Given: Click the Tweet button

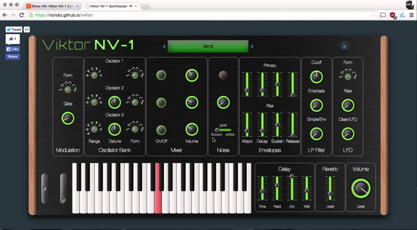Looking at the screenshot, I should pyautogui.click(x=14, y=30).
